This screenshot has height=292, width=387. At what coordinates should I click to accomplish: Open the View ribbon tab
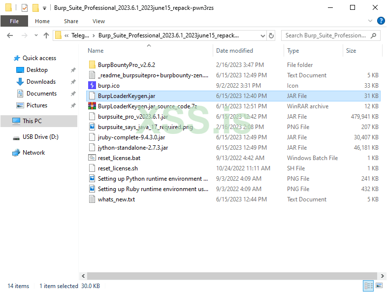[x=99, y=21]
